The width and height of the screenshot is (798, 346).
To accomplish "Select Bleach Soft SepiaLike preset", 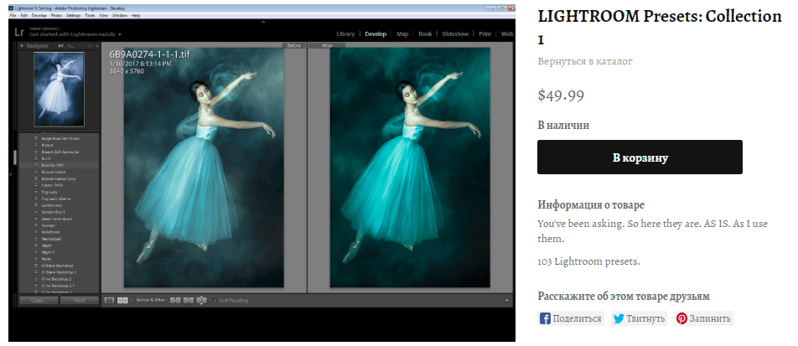I will pyautogui.click(x=60, y=152).
